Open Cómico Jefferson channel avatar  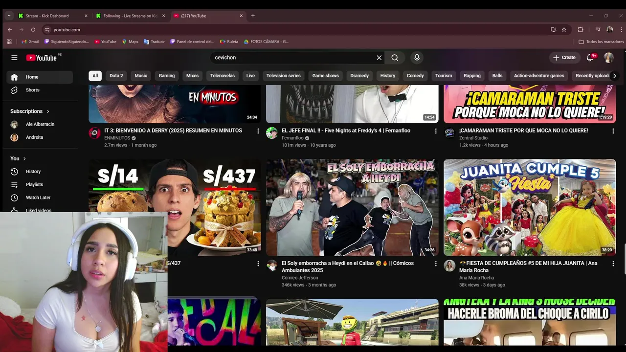[272, 265]
